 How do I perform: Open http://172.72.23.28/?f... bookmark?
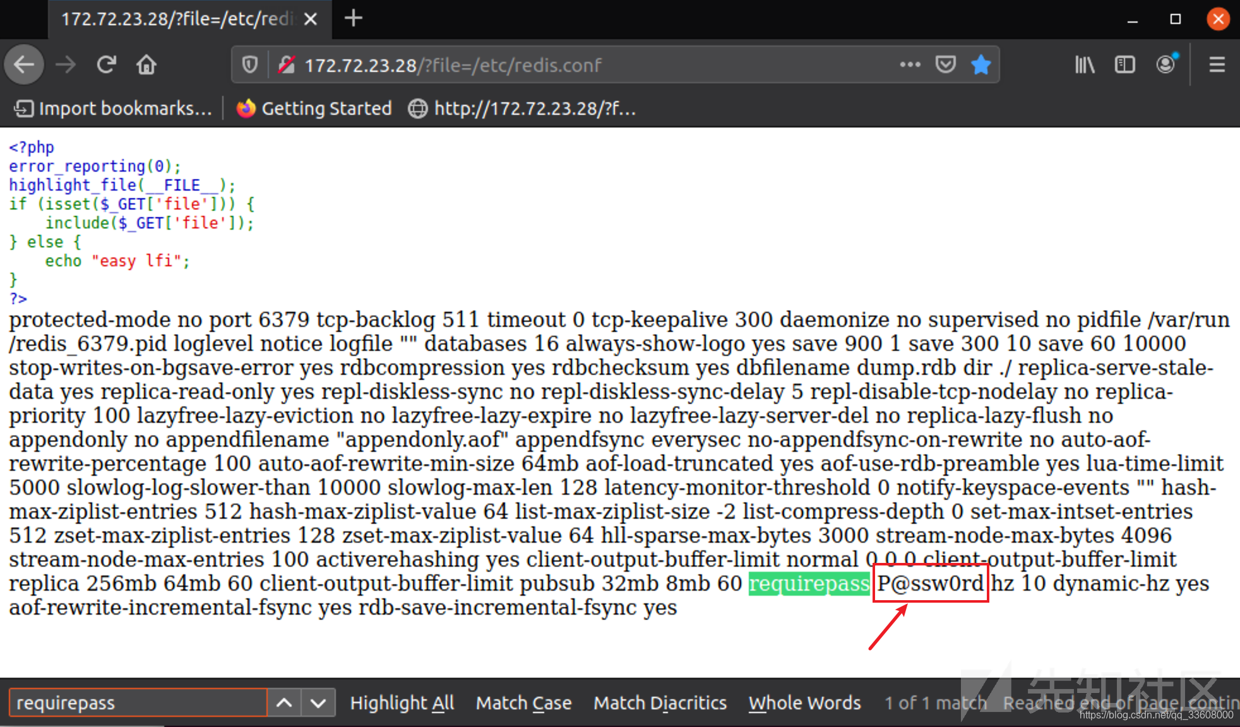pos(522,109)
